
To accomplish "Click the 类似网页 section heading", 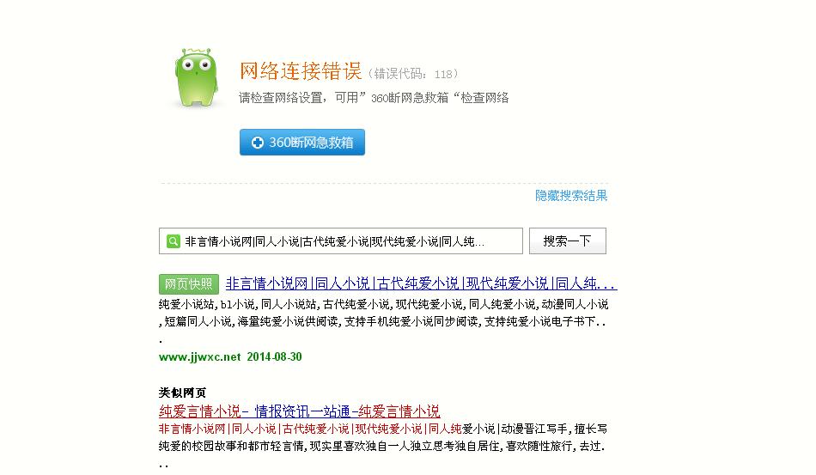I will (x=182, y=393).
